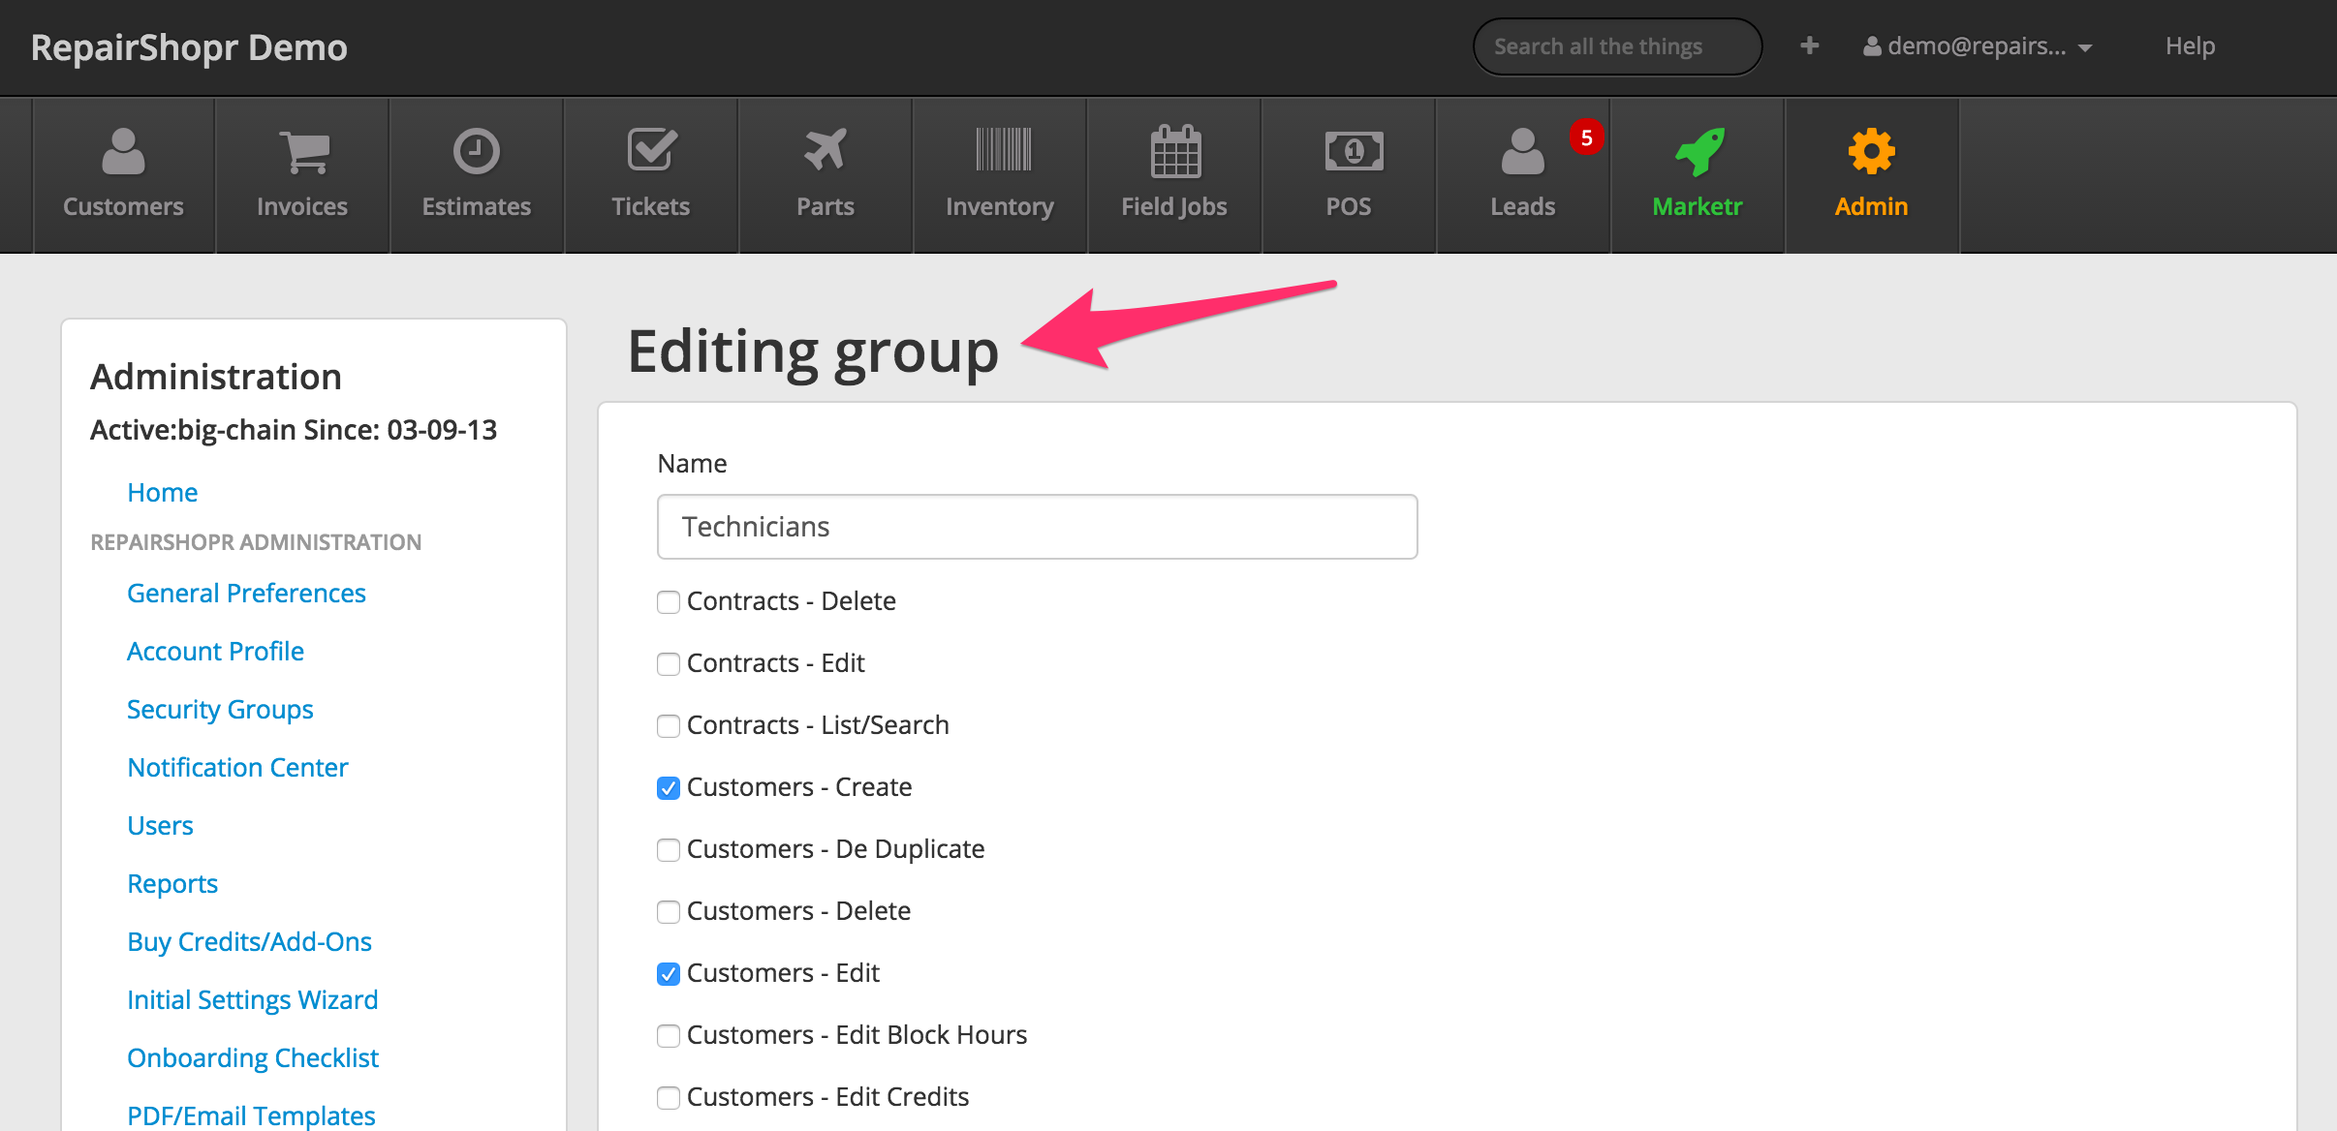Open Security Groups link
Viewport: 2337px width, 1131px height.
220,709
